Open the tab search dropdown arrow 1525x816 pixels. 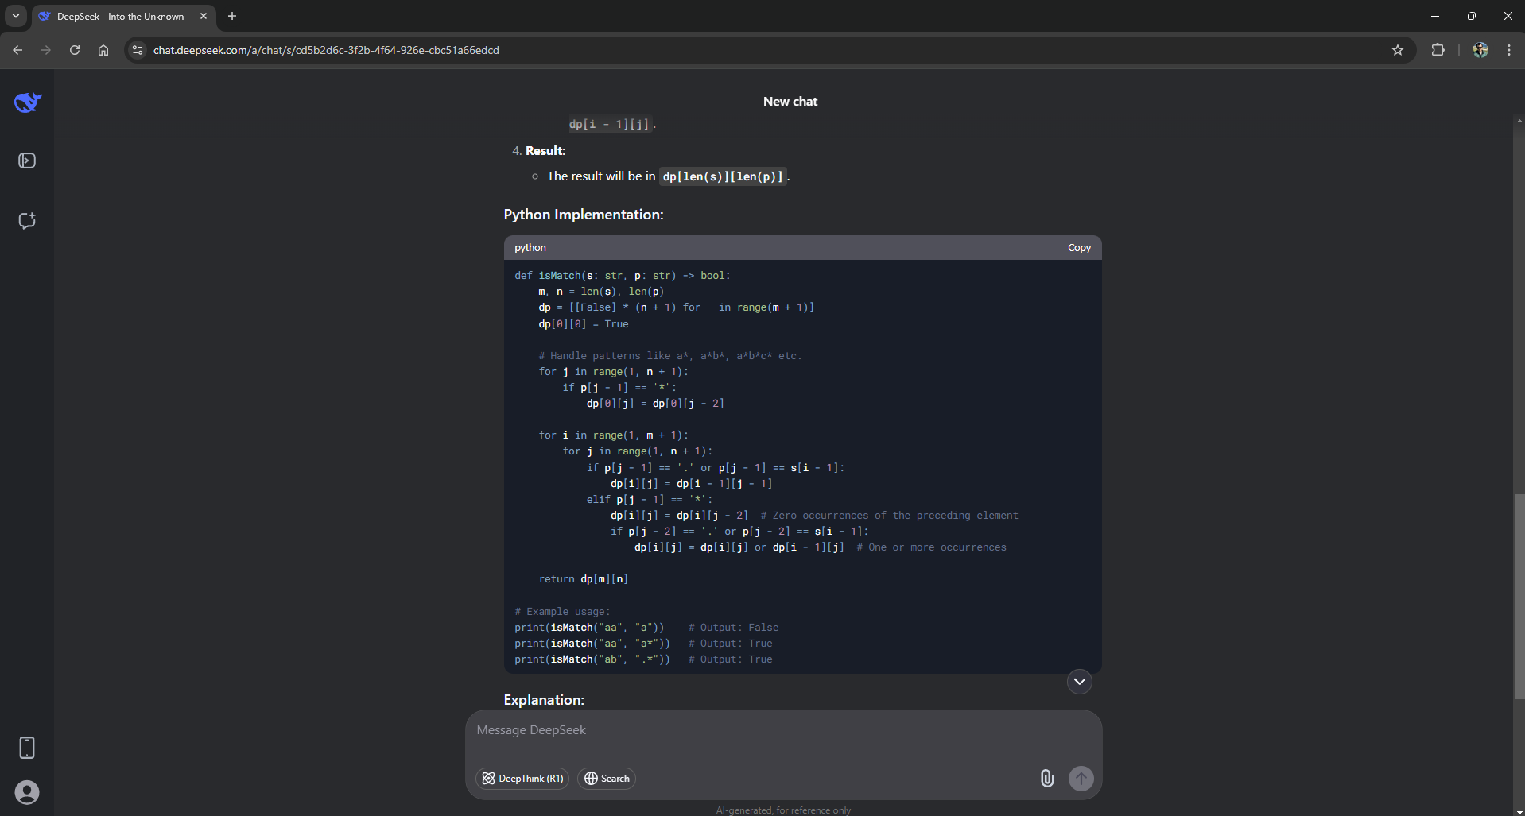click(x=16, y=16)
